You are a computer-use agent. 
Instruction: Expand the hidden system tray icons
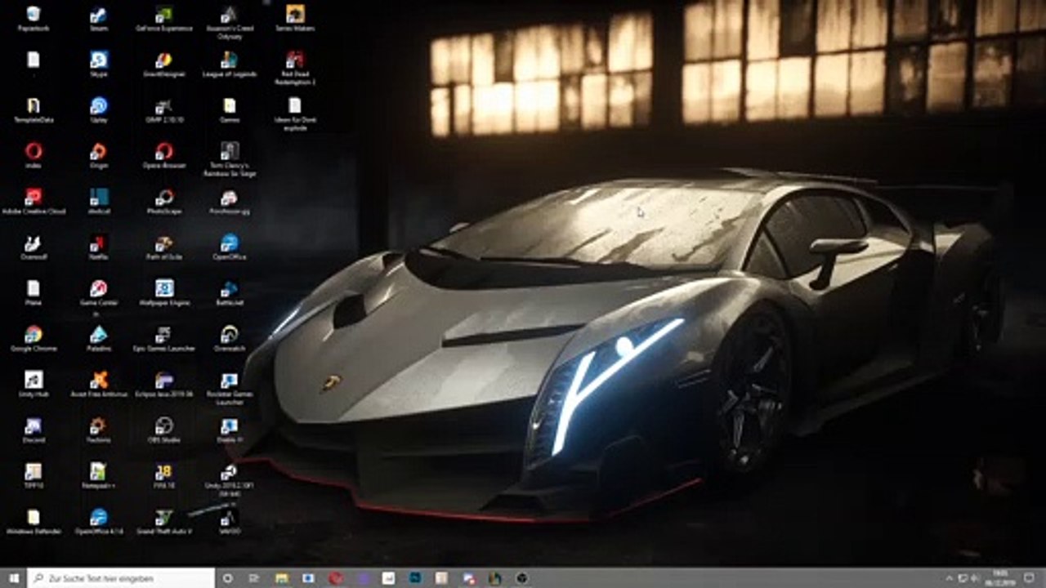click(x=950, y=578)
